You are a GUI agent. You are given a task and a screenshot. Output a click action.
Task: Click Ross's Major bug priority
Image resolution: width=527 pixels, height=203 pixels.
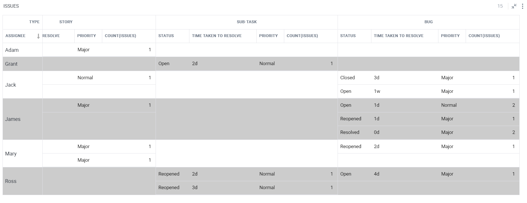(x=447, y=174)
